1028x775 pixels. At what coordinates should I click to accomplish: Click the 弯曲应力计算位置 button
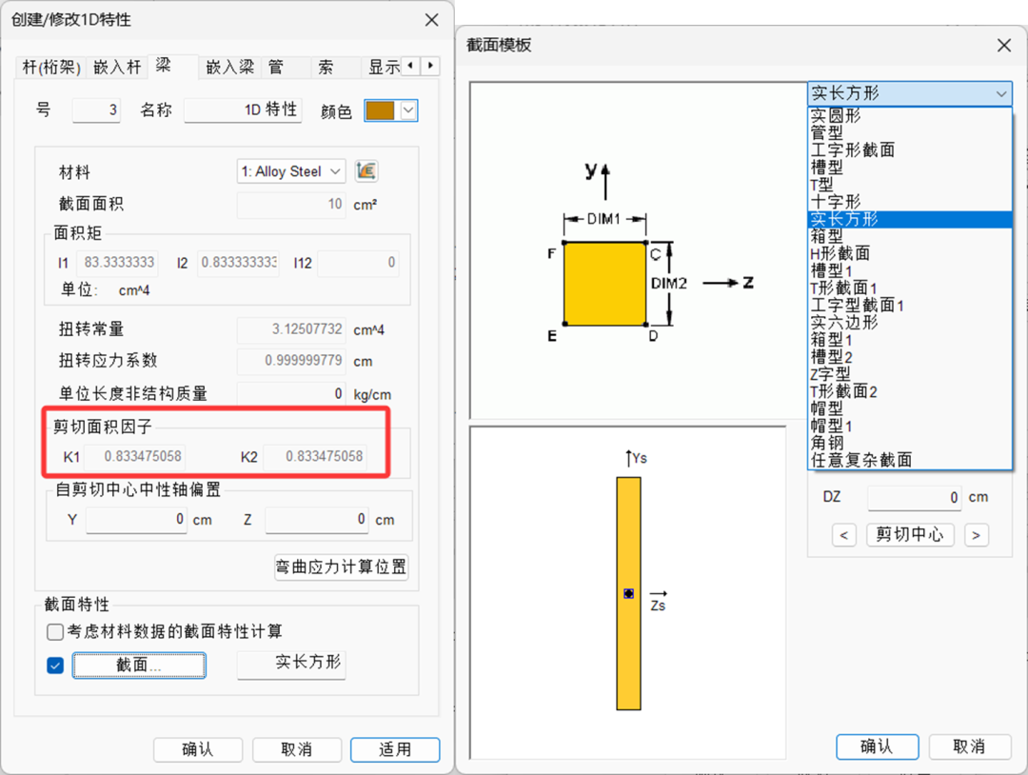tap(342, 567)
